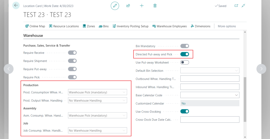Click Location Card Work Date caption
Viewport: 270px width, 139px height.
click(49, 6)
